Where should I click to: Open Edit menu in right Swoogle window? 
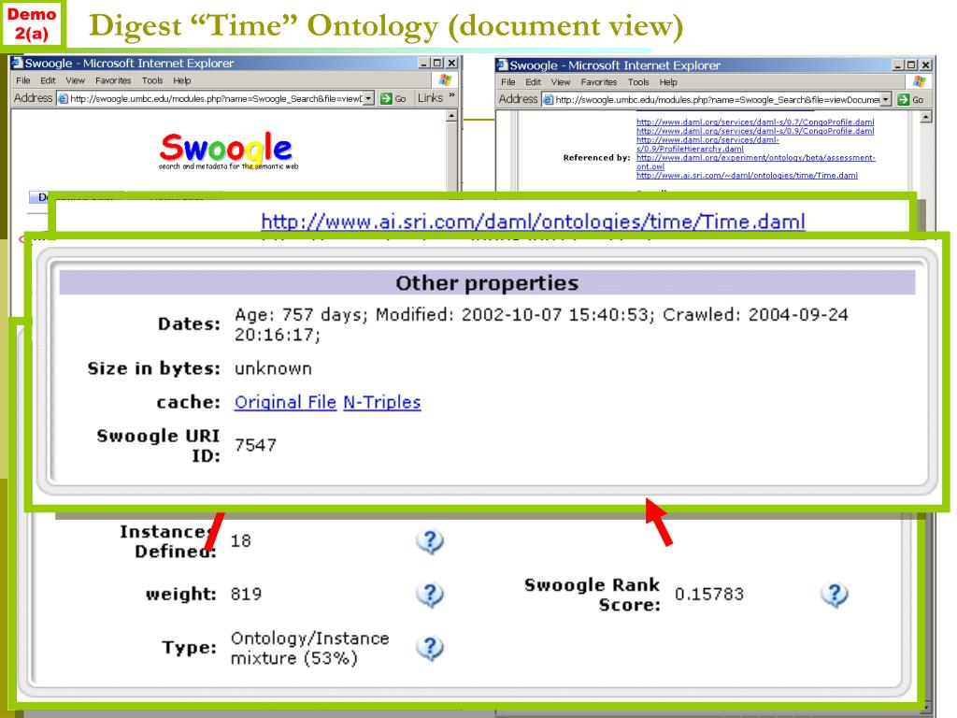tap(534, 82)
